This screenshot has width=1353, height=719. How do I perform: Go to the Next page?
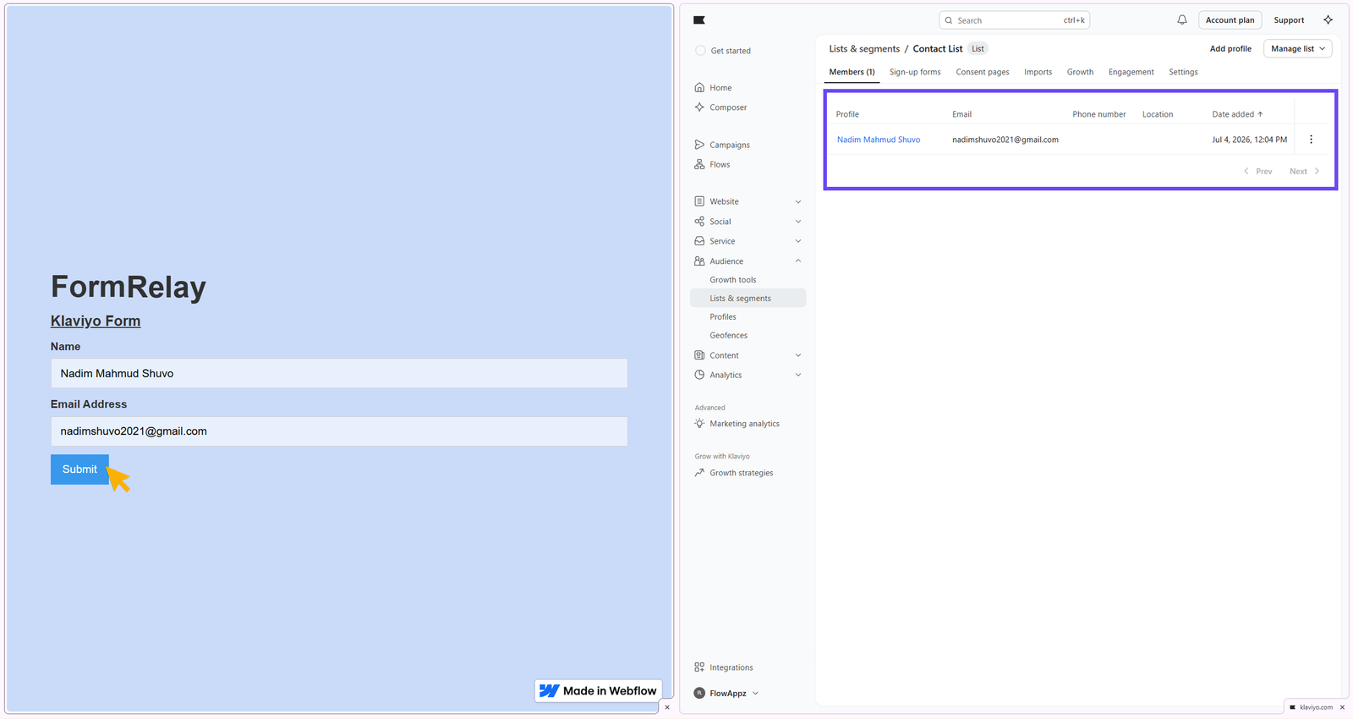pos(1304,171)
